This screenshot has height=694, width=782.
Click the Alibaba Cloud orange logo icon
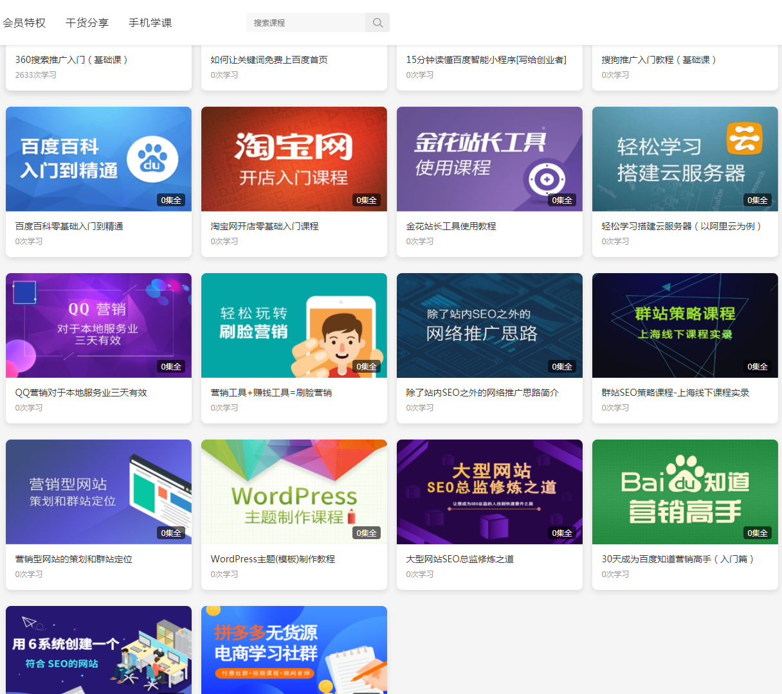(x=745, y=138)
